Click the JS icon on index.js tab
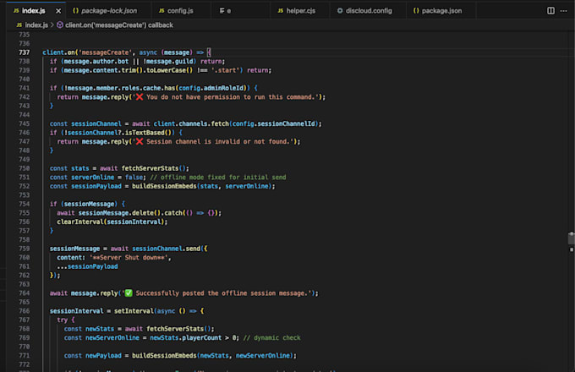Viewport: 575px width, 372px height. 16,11
